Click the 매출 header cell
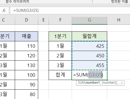The height and width of the screenshot is (99, 130). click(x=27, y=36)
